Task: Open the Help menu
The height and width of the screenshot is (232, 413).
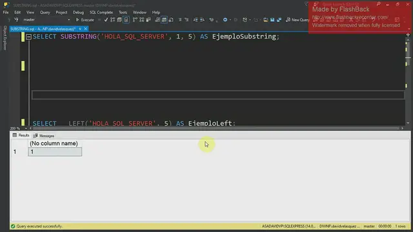Action: (x=156, y=12)
